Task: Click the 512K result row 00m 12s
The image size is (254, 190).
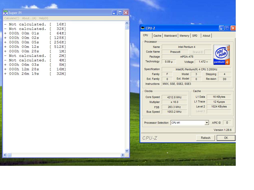Action: point(35,47)
